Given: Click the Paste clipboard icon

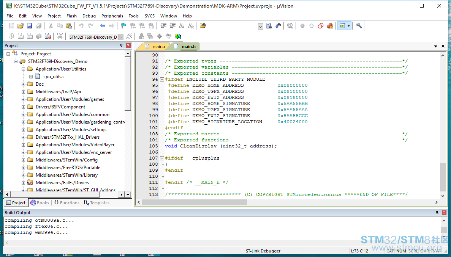Looking at the screenshot, I should [x=69, y=26].
